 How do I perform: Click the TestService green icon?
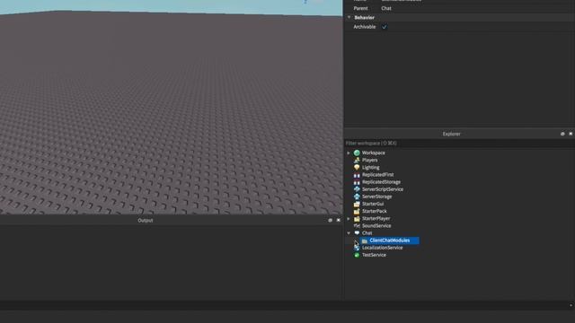(x=357, y=255)
